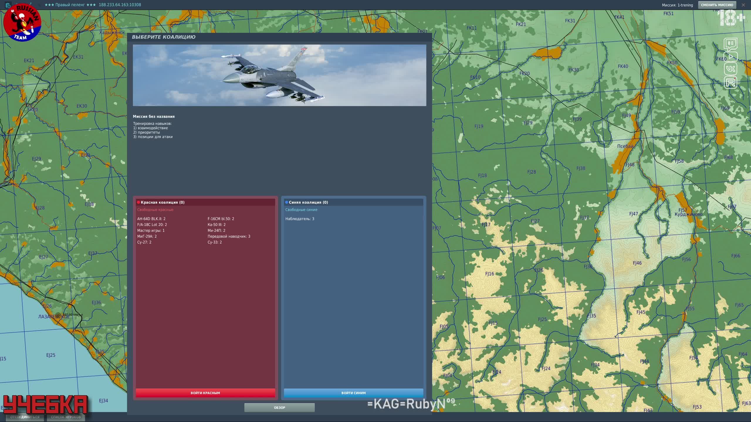Click the blue dot beside Синяя коалиция
Viewport: 751px width, 422px height.
287,202
